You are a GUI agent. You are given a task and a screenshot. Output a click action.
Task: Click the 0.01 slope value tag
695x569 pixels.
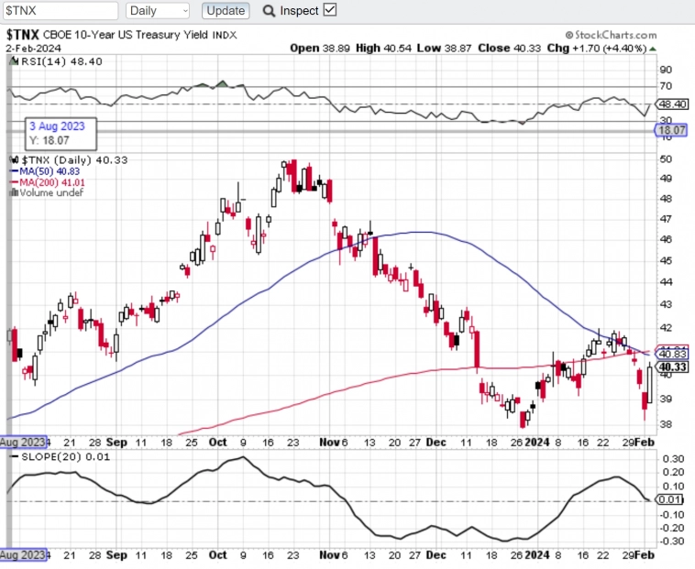[672, 500]
